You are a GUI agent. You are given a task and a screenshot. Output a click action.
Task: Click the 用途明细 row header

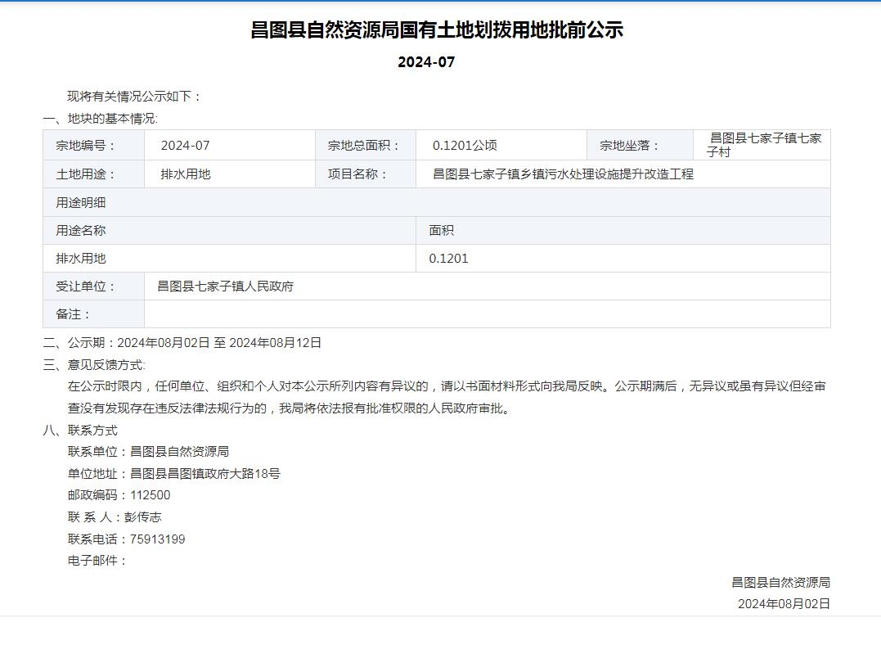pos(437,202)
